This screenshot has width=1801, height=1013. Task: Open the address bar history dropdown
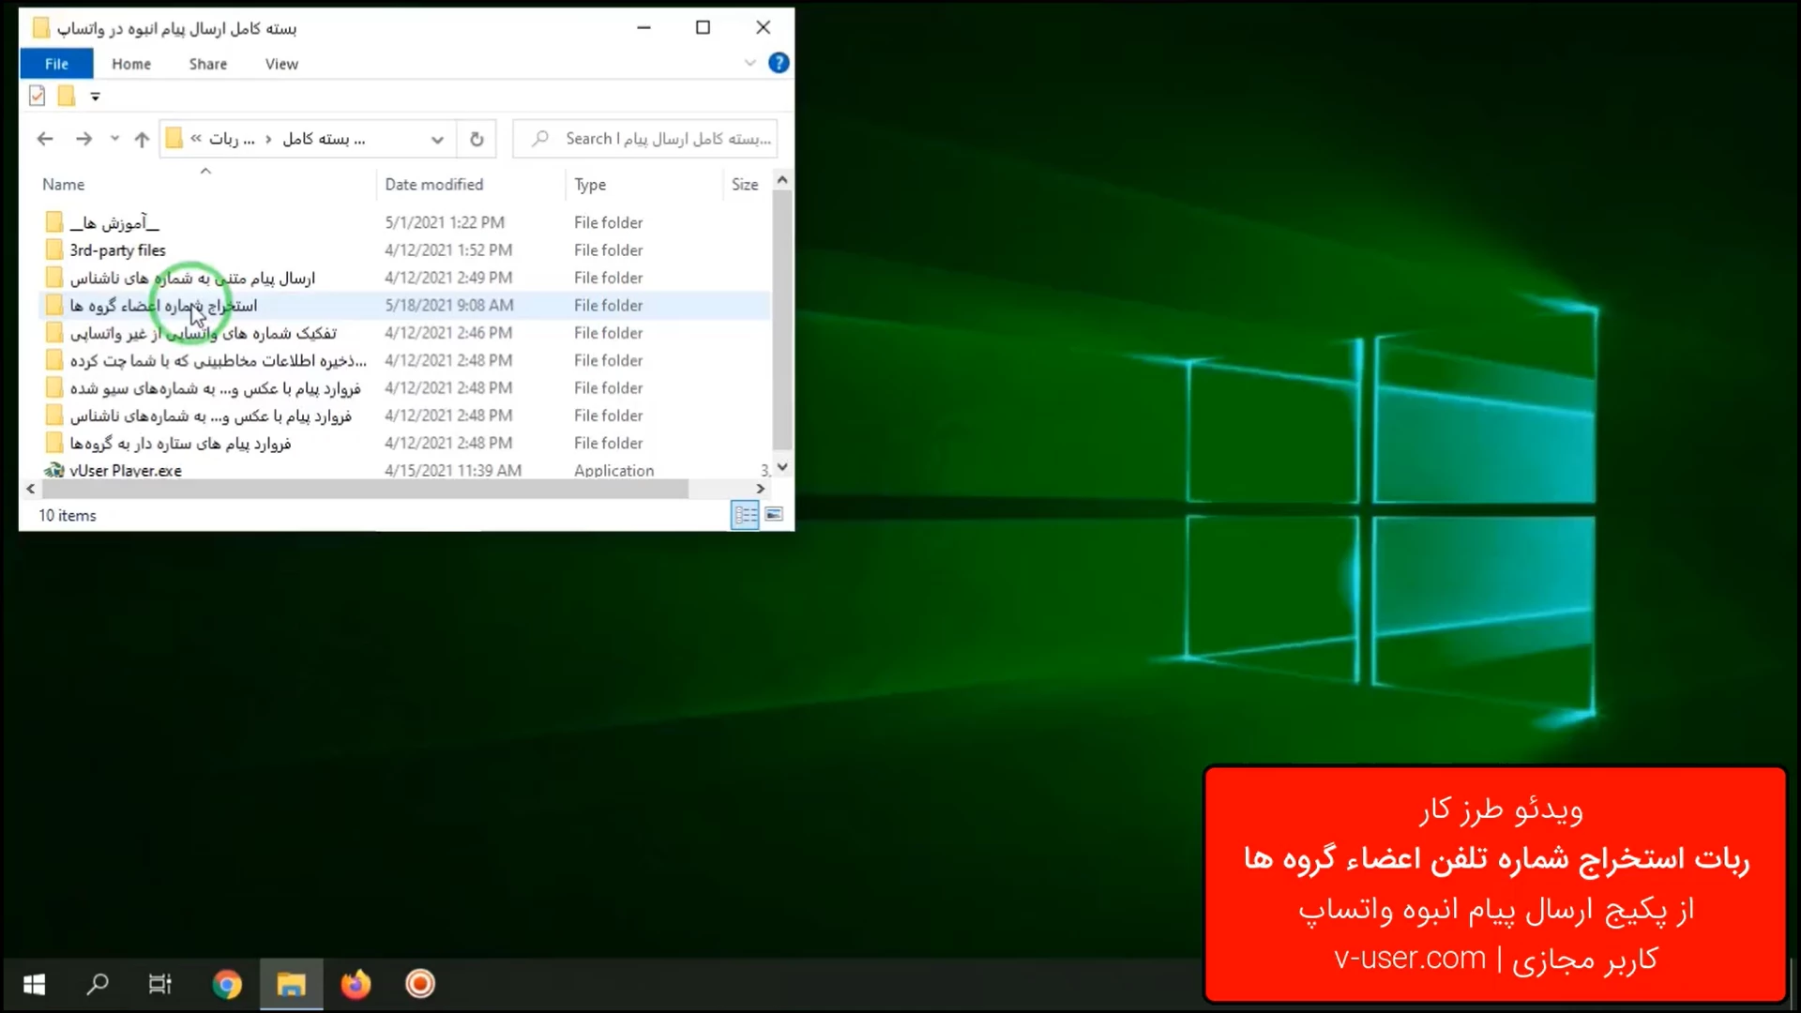(437, 139)
